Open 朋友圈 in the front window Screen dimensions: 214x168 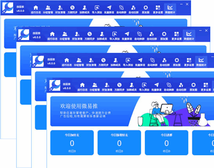point(194,87)
